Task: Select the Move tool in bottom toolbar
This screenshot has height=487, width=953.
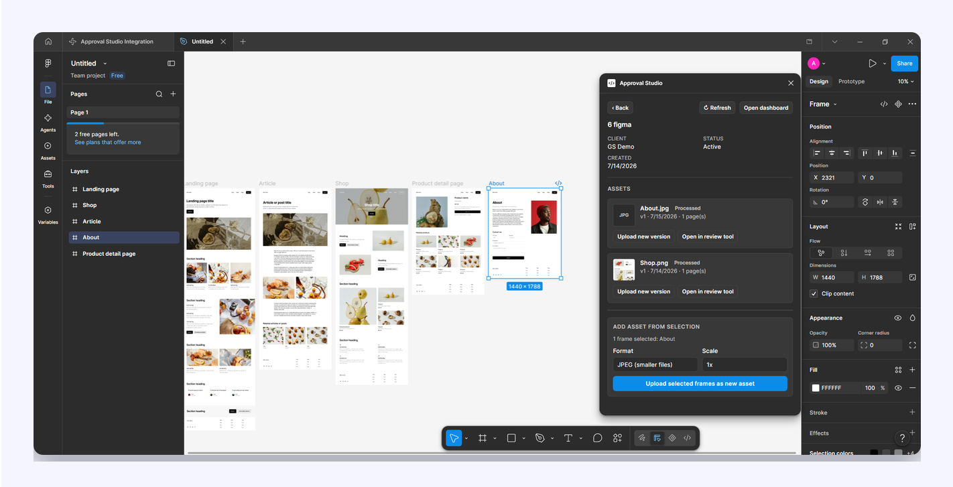Action: tap(454, 438)
